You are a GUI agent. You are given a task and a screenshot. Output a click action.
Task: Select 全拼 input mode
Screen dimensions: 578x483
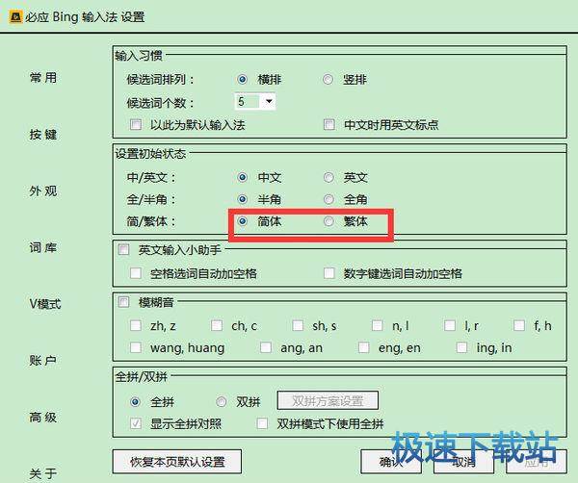(135, 402)
